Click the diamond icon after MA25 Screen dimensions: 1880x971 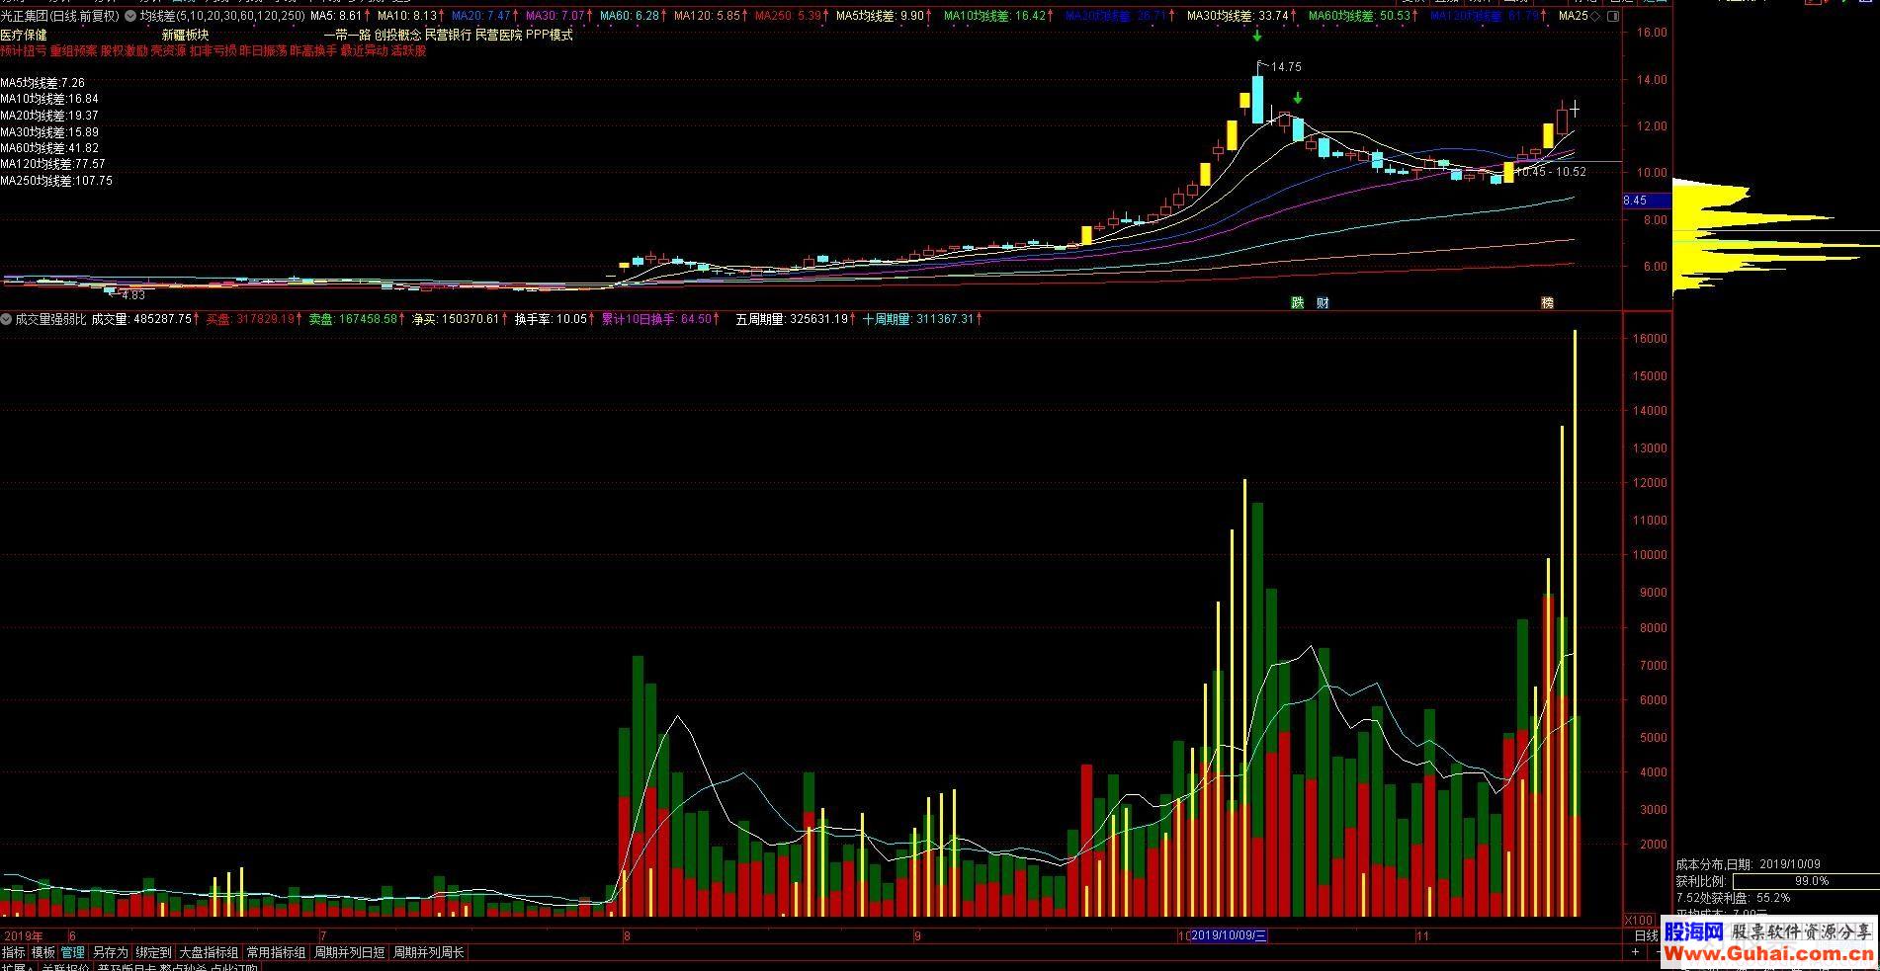tap(1595, 16)
